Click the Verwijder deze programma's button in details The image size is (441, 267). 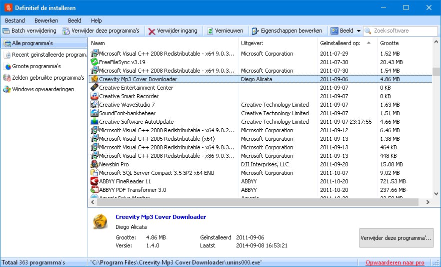[x=396, y=238]
